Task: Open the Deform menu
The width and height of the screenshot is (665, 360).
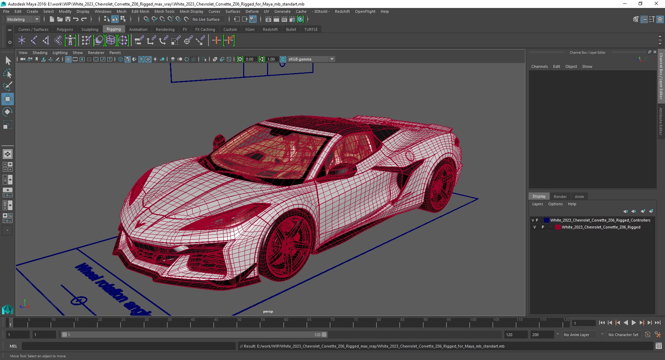Action: point(252,11)
